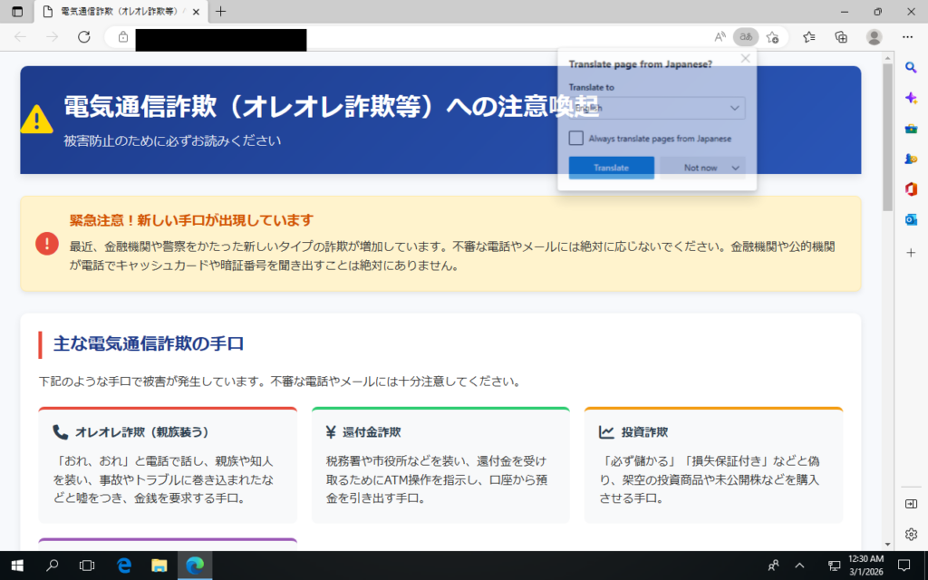
Task: Check Always translate pages from Japanese
Action: tap(575, 139)
